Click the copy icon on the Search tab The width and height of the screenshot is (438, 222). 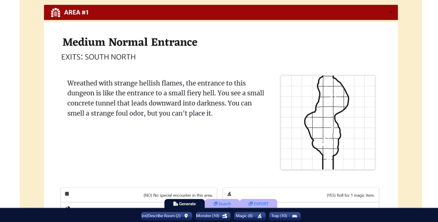tap(216, 204)
